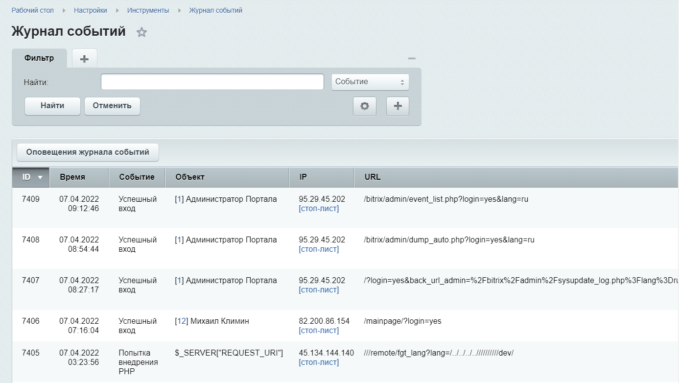Open user link [1] in row 7408
679x383 pixels.
[179, 240]
